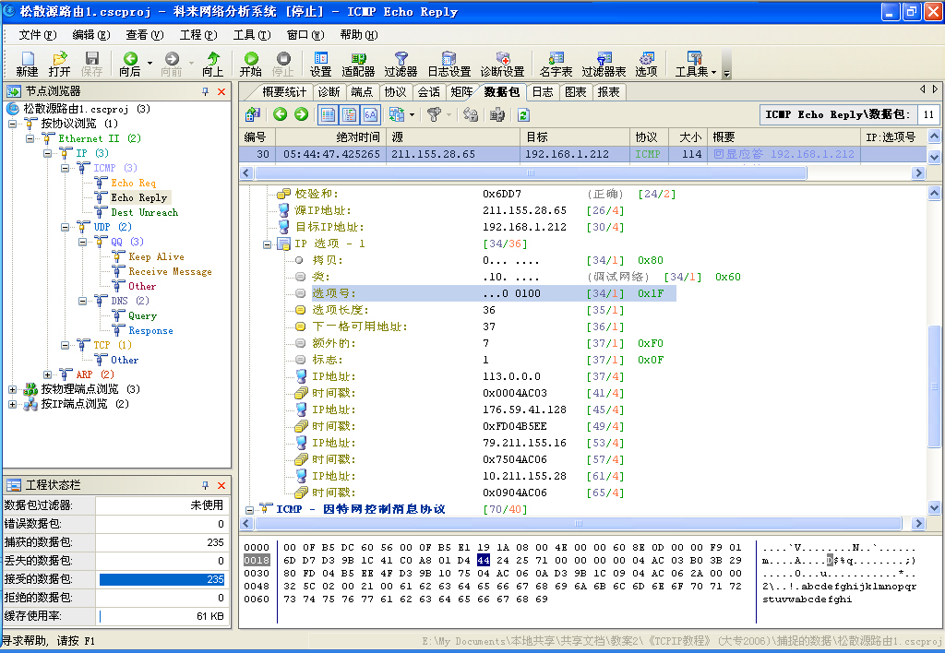Switch to the 矩阵 tab
The width and height of the screenshot is (945, 653).
pyautogui.click(x=461, y=92)
